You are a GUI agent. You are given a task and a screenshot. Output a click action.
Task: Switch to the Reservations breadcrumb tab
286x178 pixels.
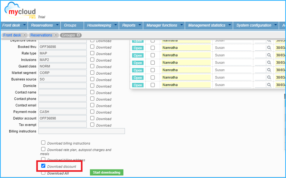pos(41,35)
